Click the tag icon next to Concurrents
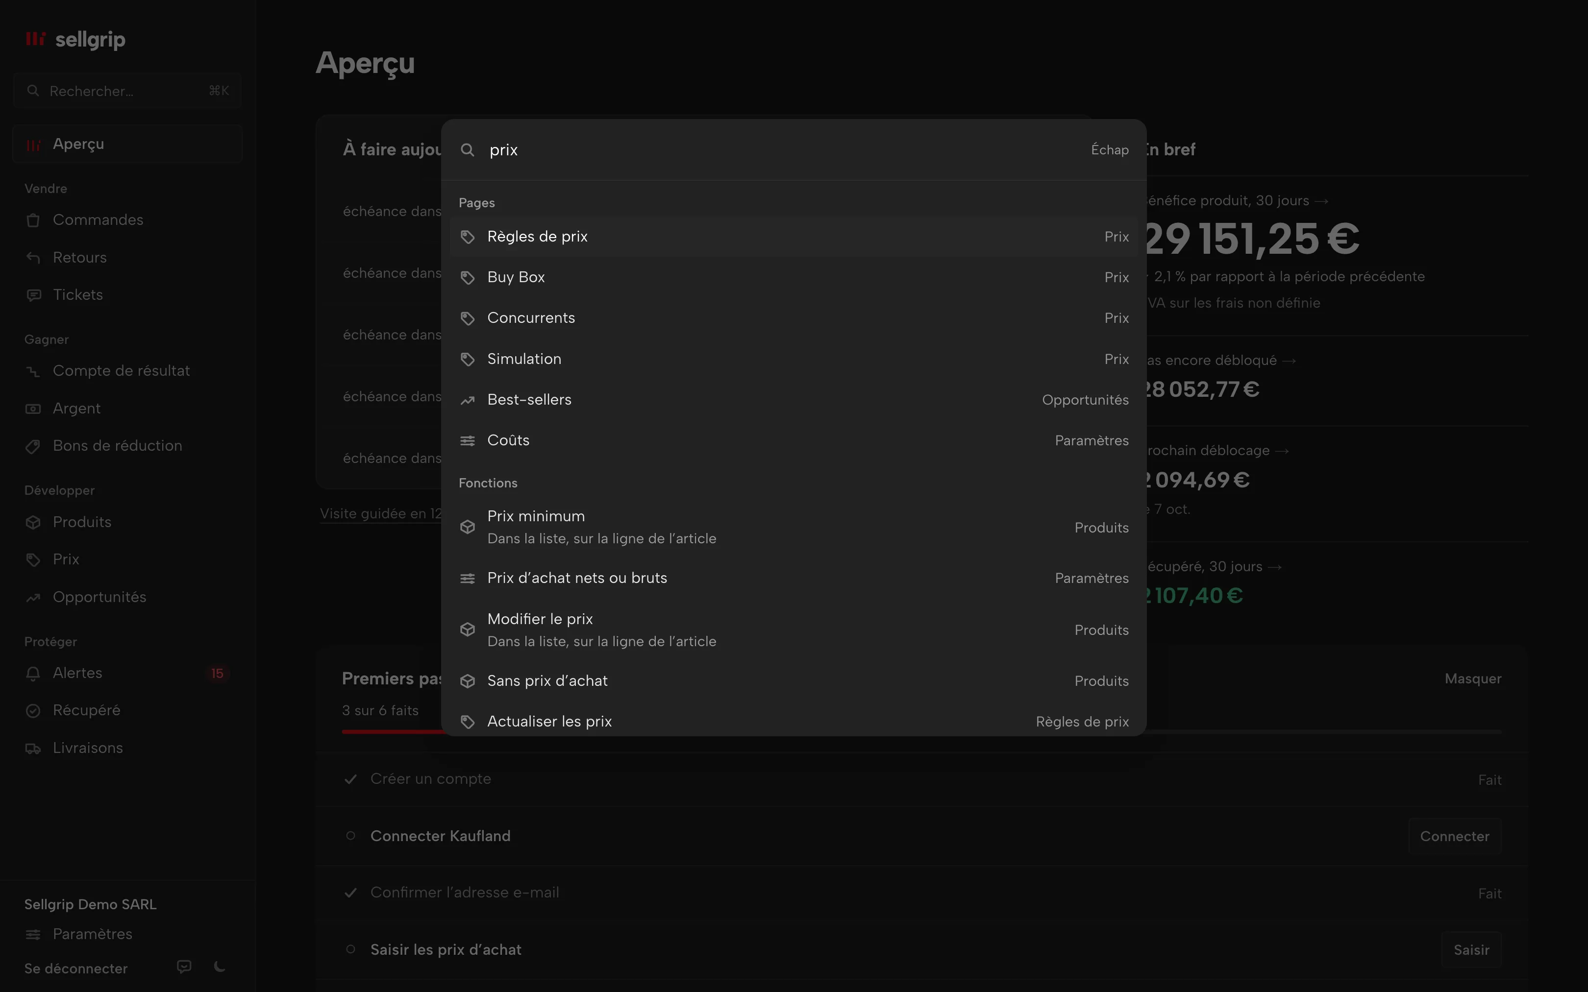The width and height of the screenshot is (1588, 992). [x=467, y=318]
